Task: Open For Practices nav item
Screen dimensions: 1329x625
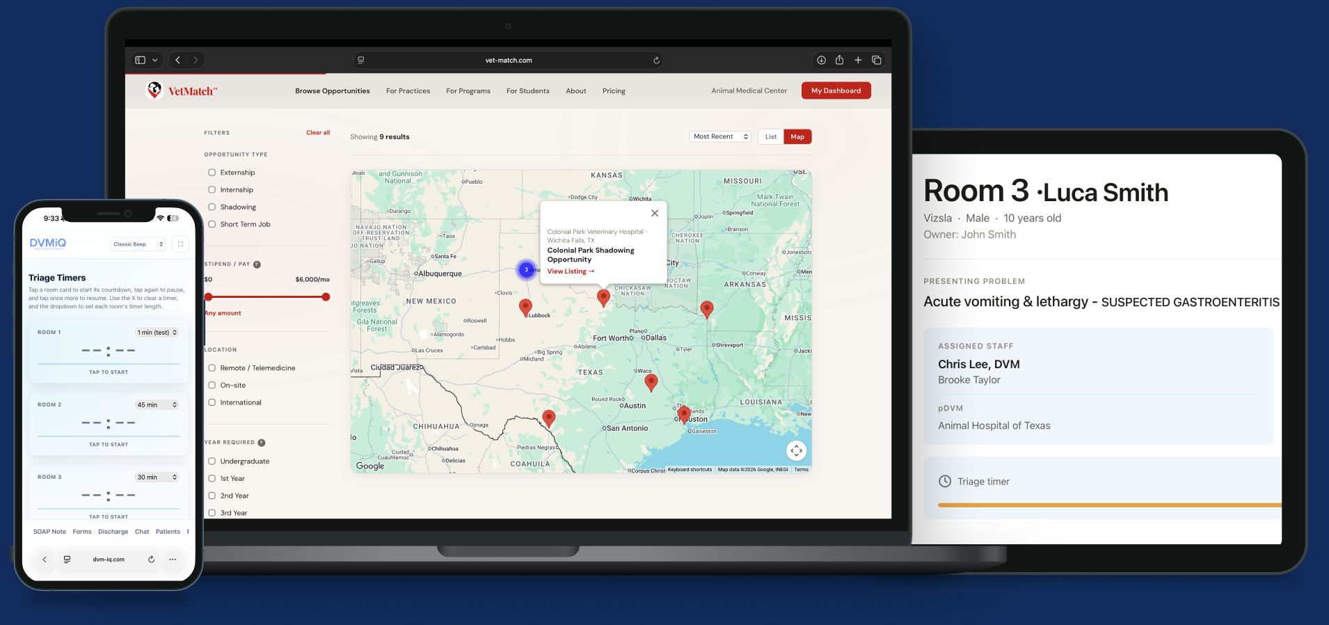Action: 408,91
